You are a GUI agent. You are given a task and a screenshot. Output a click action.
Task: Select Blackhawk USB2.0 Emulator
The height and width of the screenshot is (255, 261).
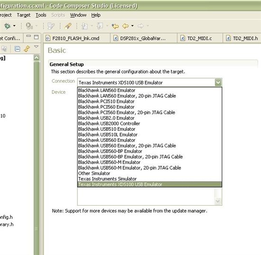point(149,118)
